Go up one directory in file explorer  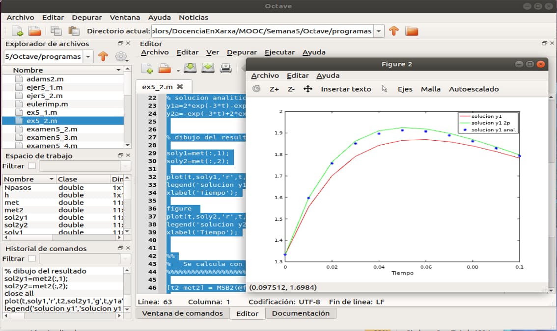tap(103, 56)
